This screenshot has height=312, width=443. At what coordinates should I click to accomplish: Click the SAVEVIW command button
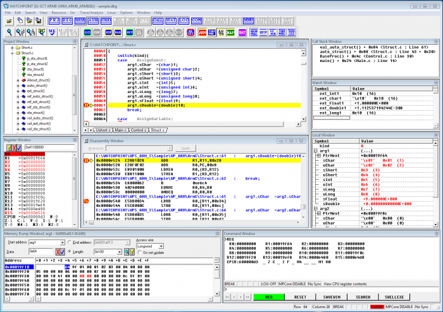332,297
